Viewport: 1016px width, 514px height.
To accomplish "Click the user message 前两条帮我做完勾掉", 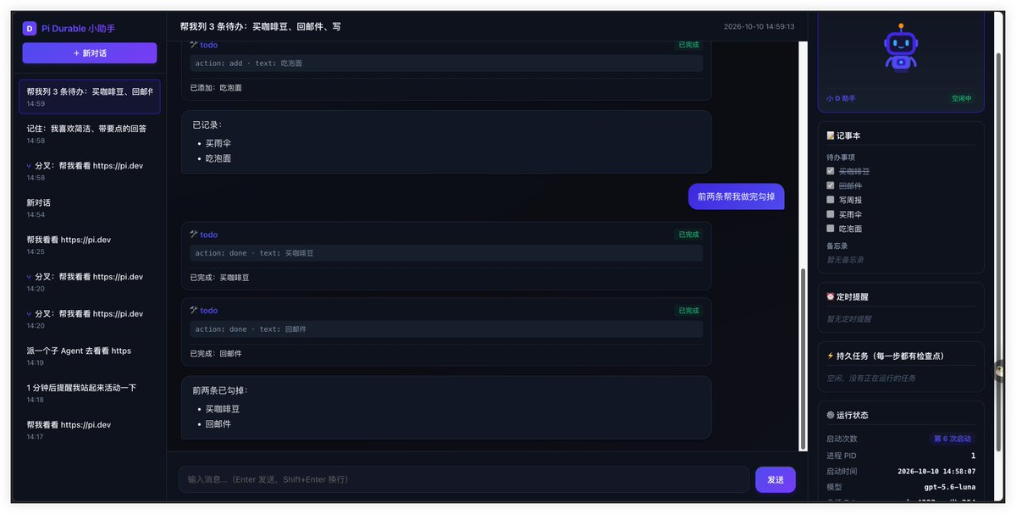I will 736,196.
